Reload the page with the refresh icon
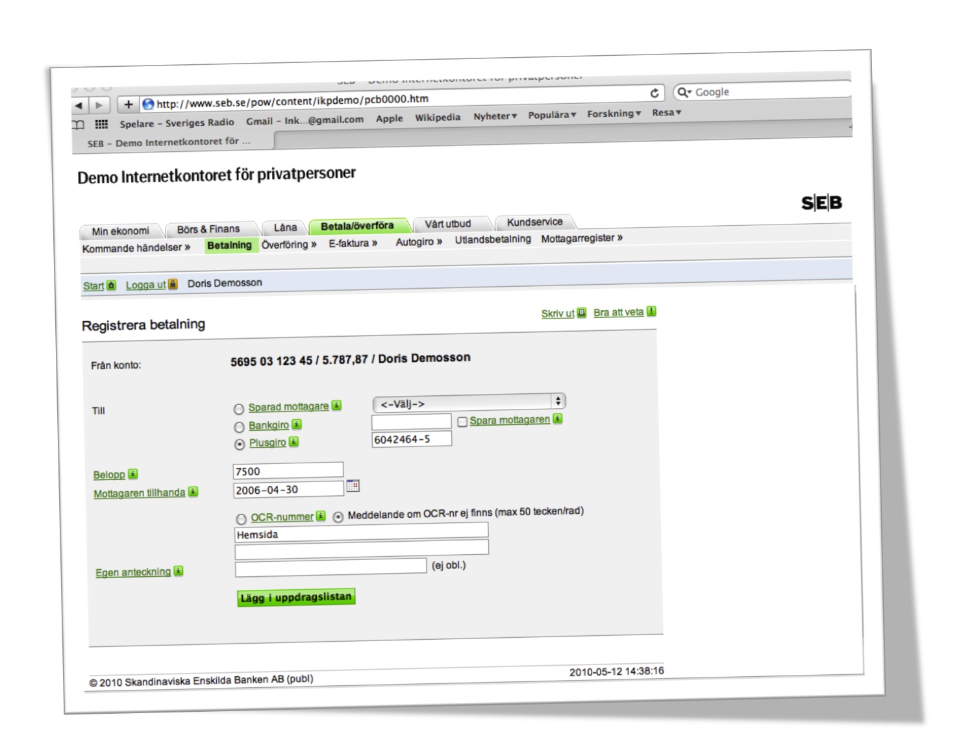The image size is (974, 730). pos(655,93)
